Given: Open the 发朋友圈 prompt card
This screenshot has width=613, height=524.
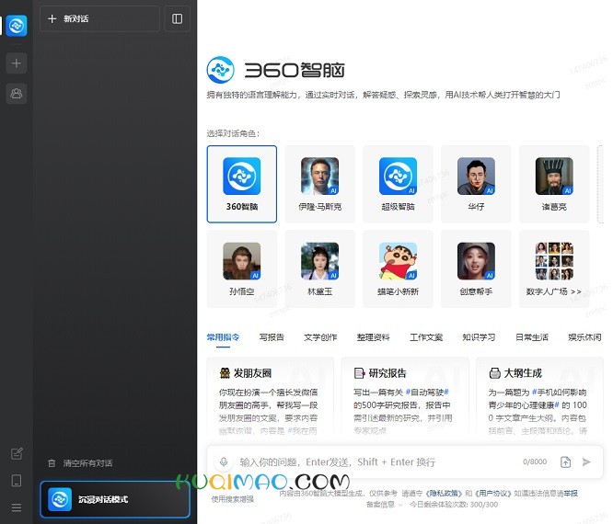Looking at the screenshot, I should (x=270, y=397).
